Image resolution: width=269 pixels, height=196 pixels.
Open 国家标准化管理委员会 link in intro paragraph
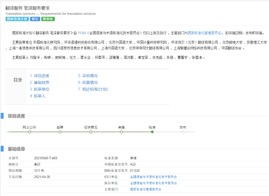click(204, 33)
